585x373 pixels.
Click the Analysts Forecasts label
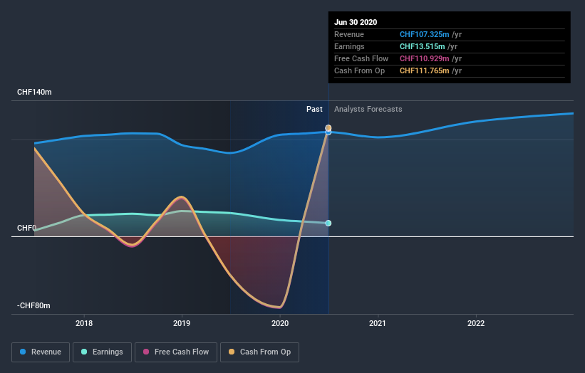pyautogui.click(x=368, y=109)
